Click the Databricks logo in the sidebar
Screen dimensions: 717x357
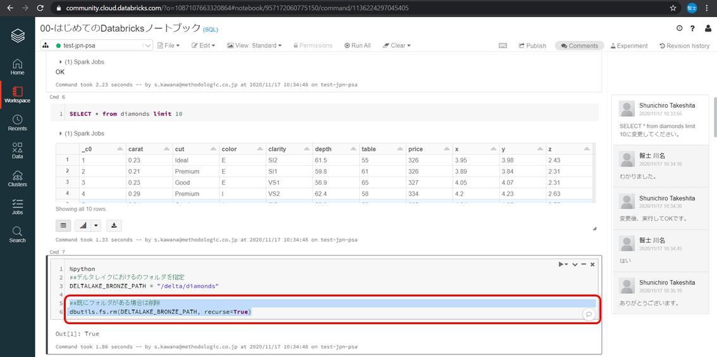pyautogui.click(x=17, y=36)
